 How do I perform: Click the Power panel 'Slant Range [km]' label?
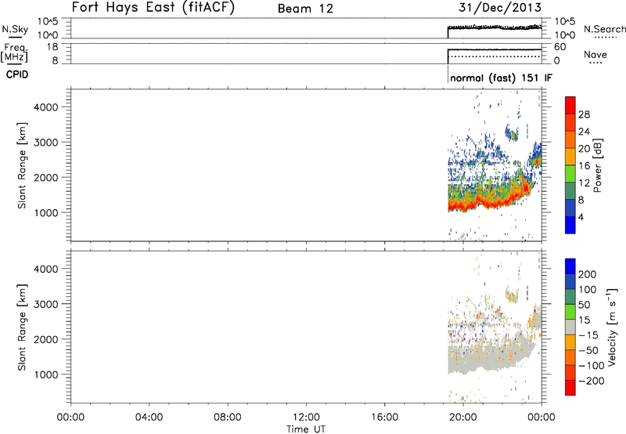pyautogui.click(x=22, y=165)
